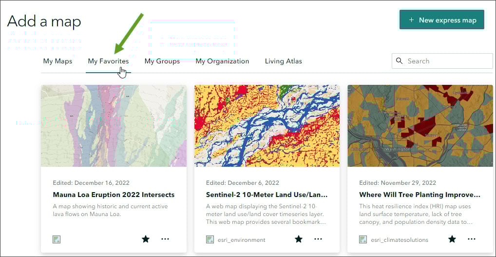Toggle favorite star on Tree Planting map
This screenshot has width=496, height=257.
click(x=452, y=239)
